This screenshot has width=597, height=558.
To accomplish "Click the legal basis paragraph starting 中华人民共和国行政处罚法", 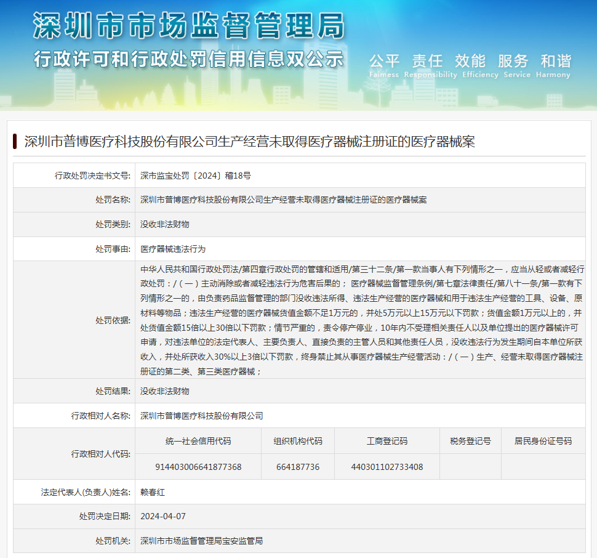I will (x=362, y=320).
